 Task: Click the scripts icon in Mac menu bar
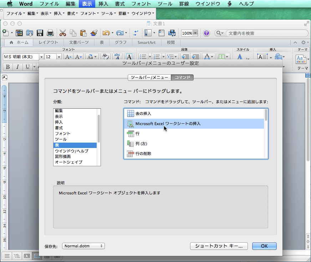[x=229, y=4]
